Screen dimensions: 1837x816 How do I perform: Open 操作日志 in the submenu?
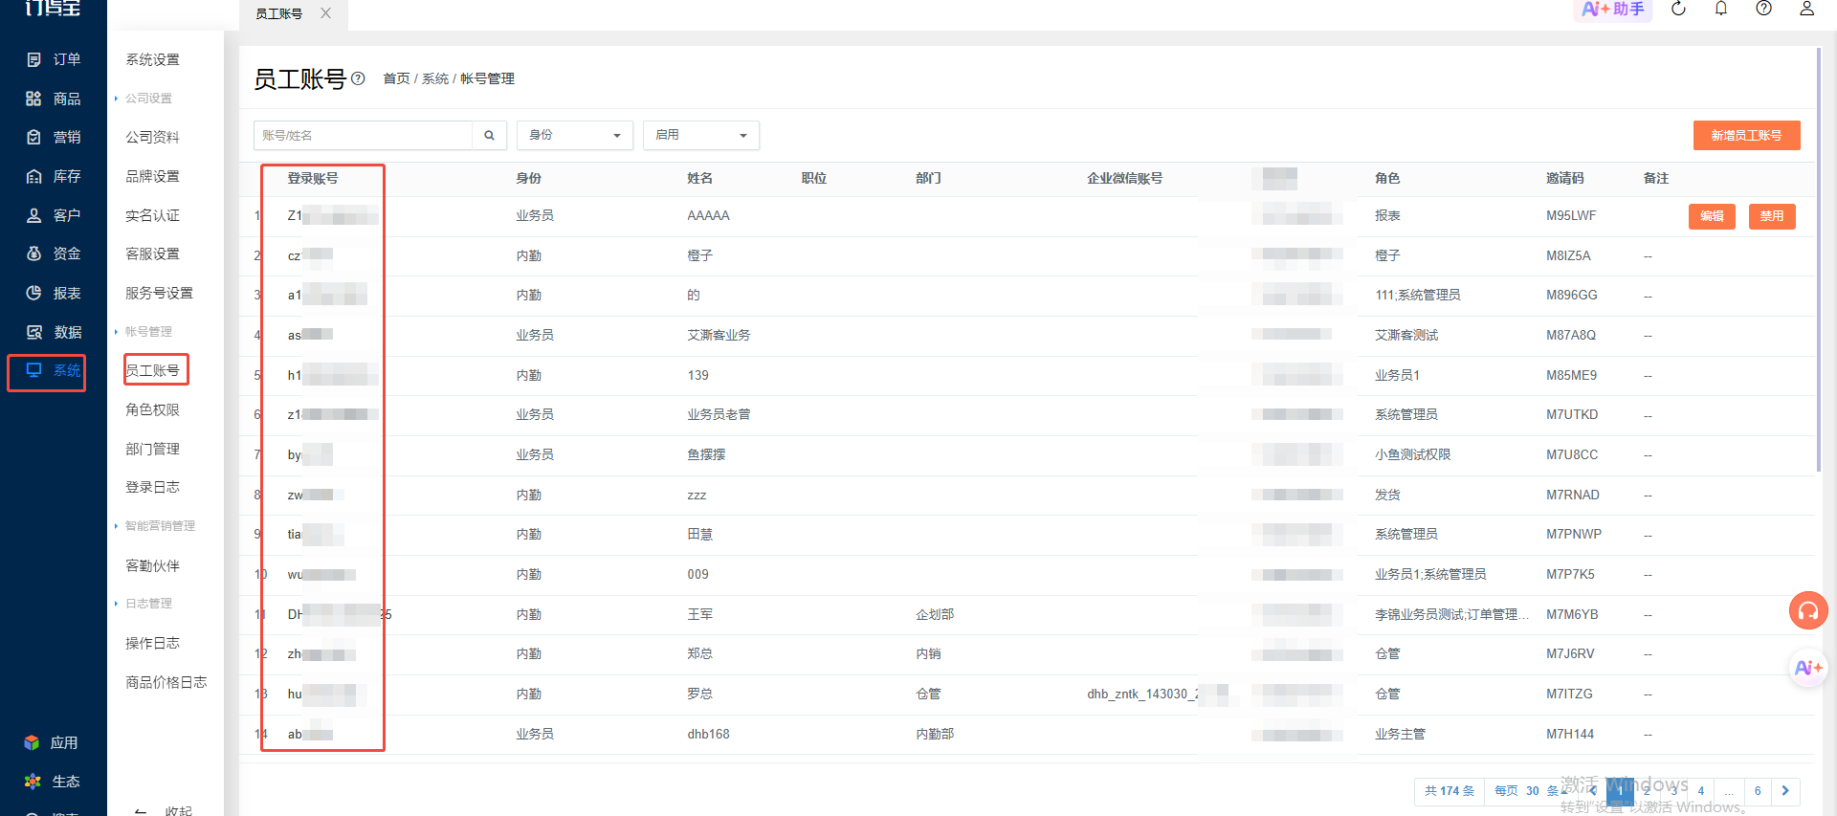pyautogui.click(x=152, y=643)
